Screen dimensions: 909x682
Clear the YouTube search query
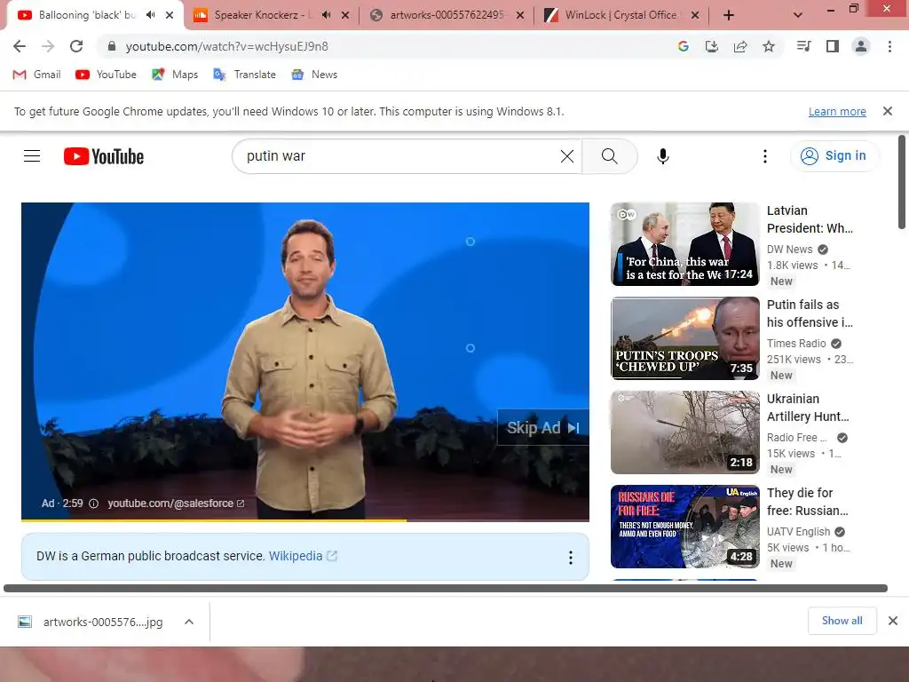(x=567, y=156)
